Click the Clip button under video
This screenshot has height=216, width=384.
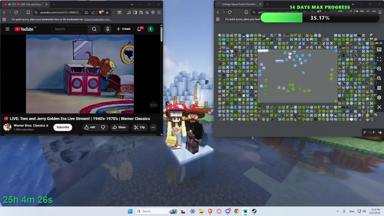tap(139, 127)
